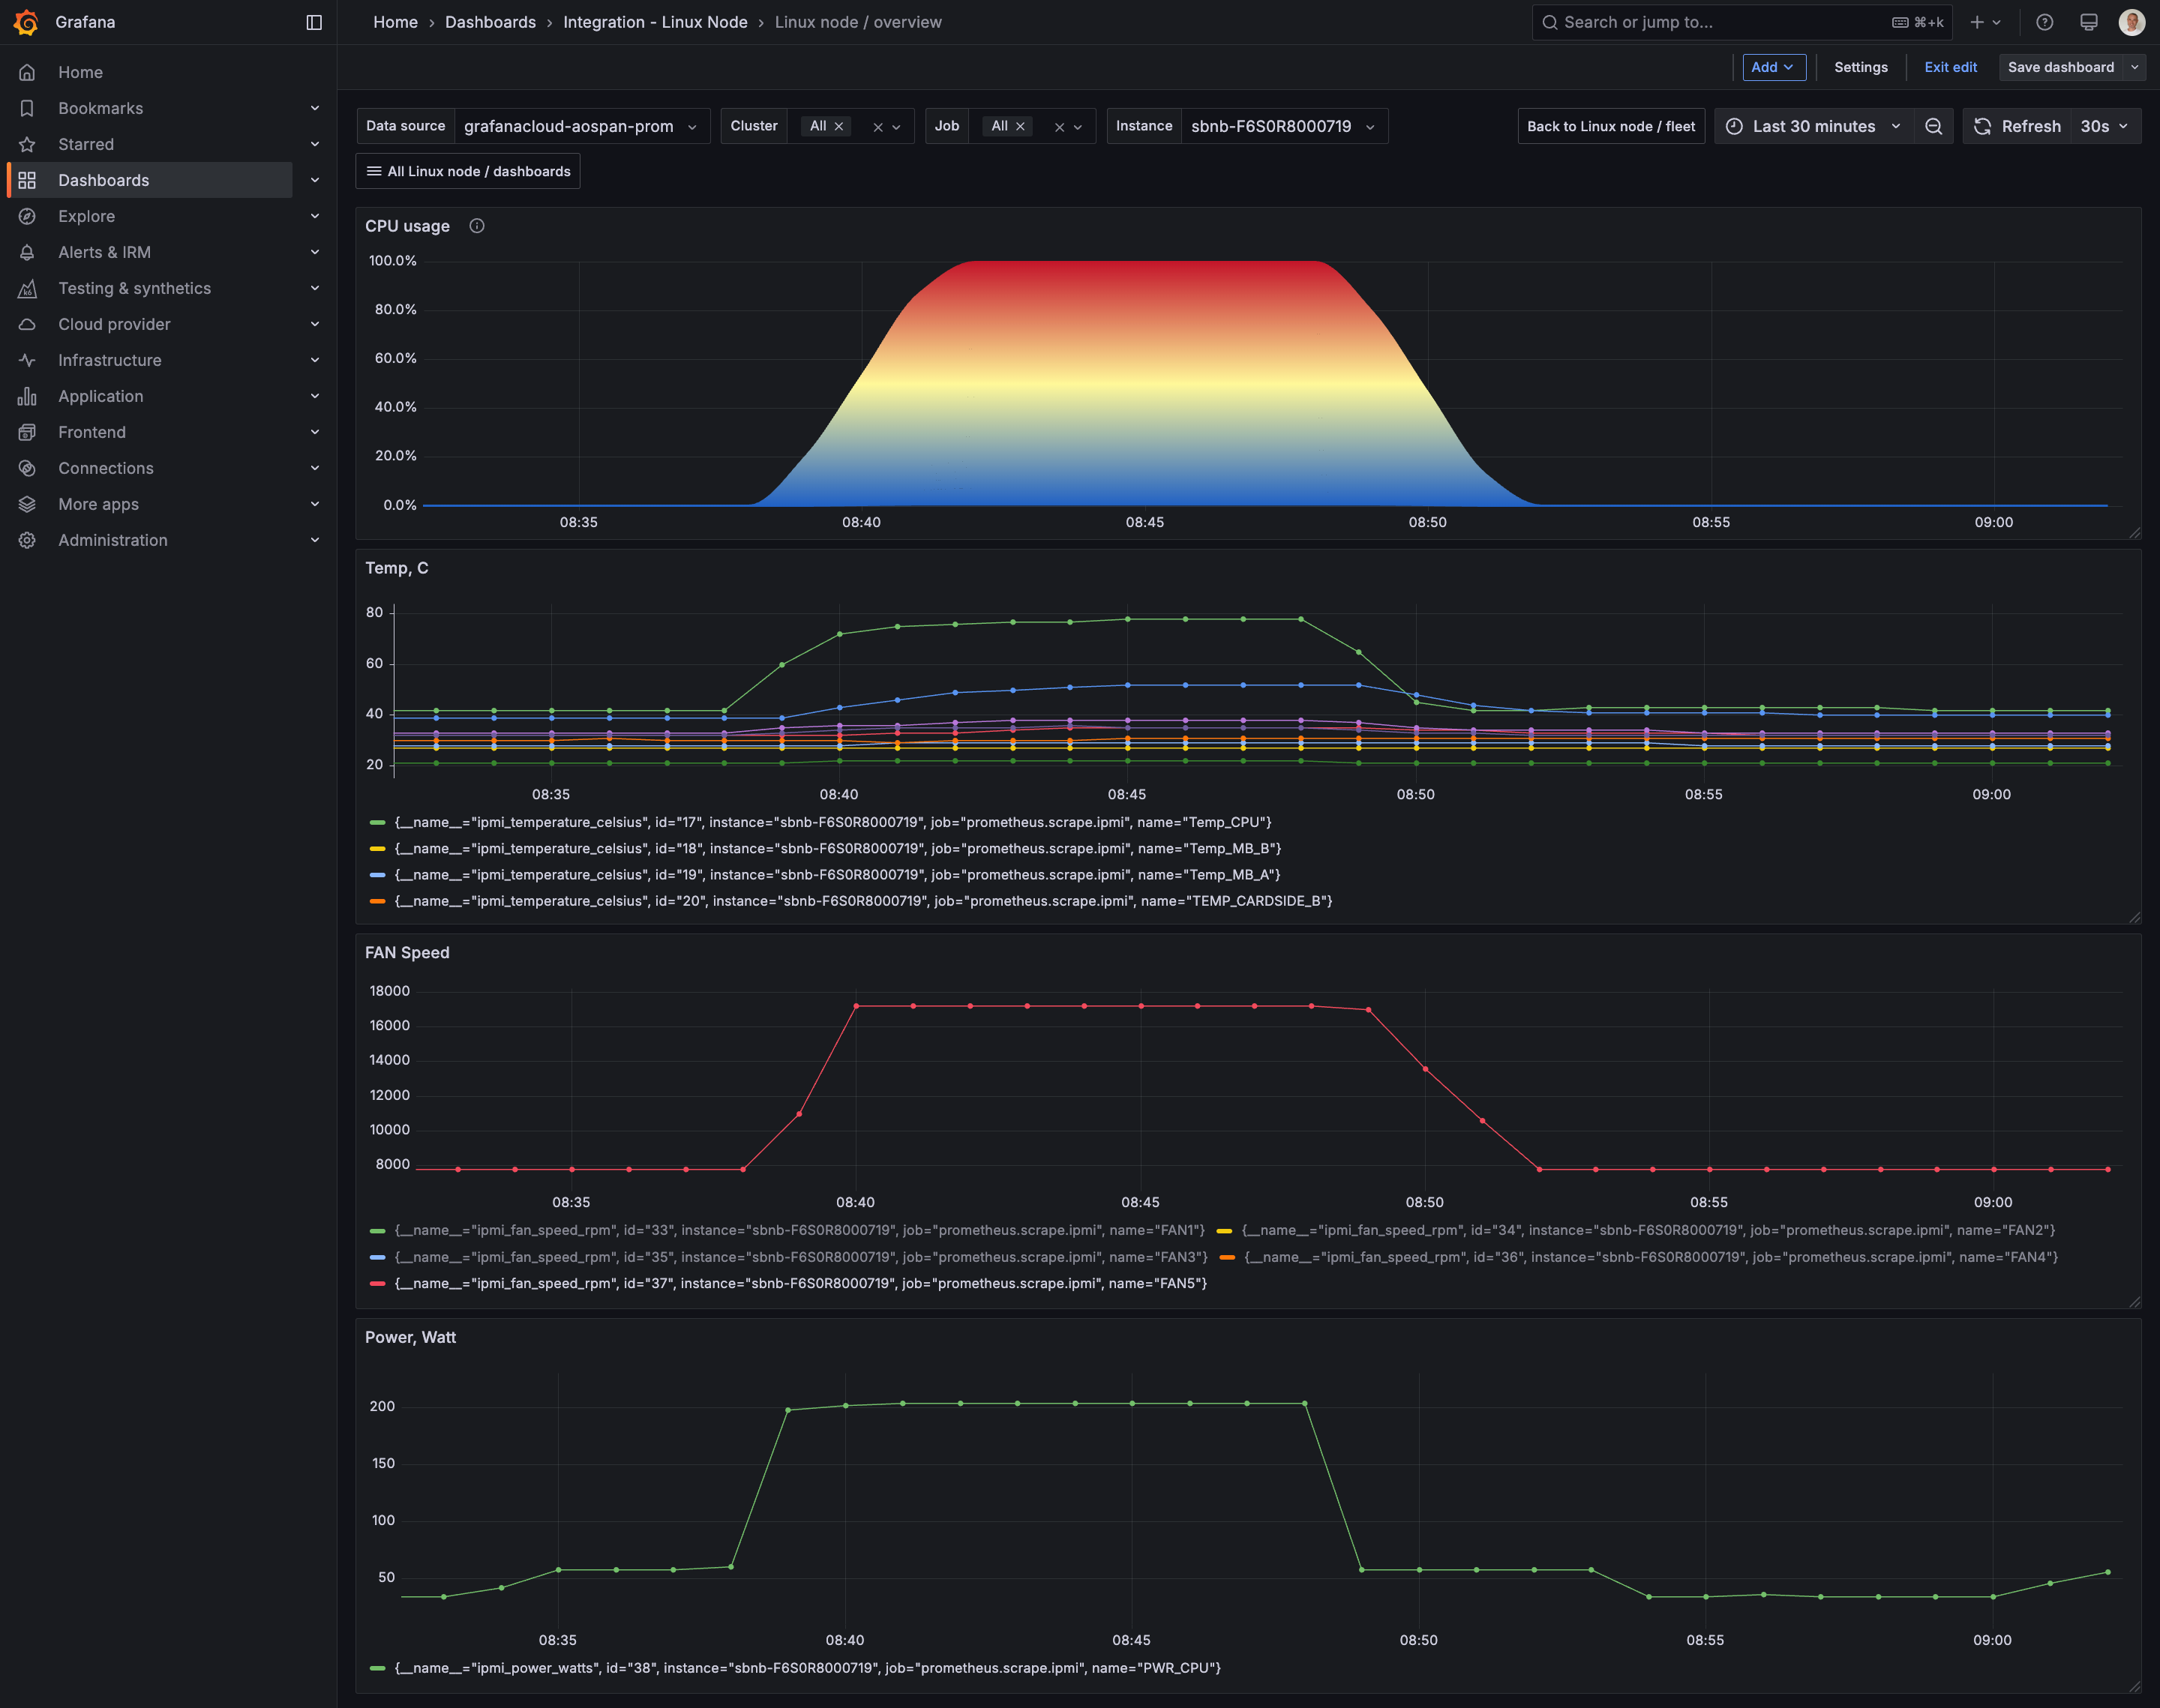
Task: Open the help question mark icon
Action: pos(2045,22)
